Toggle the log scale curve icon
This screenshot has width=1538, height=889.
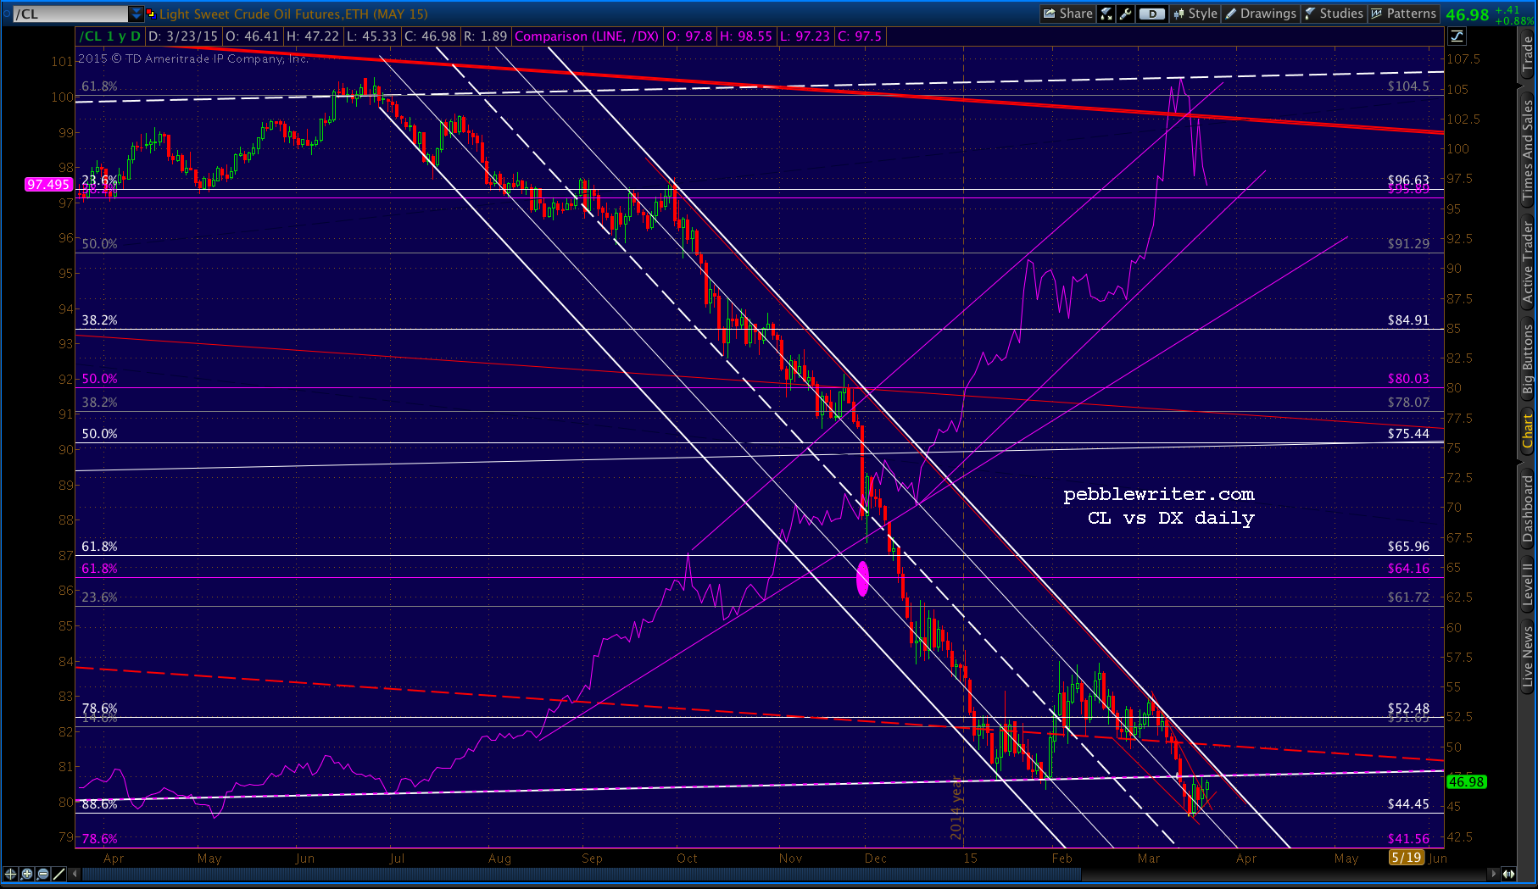(x=1457, y=36)
